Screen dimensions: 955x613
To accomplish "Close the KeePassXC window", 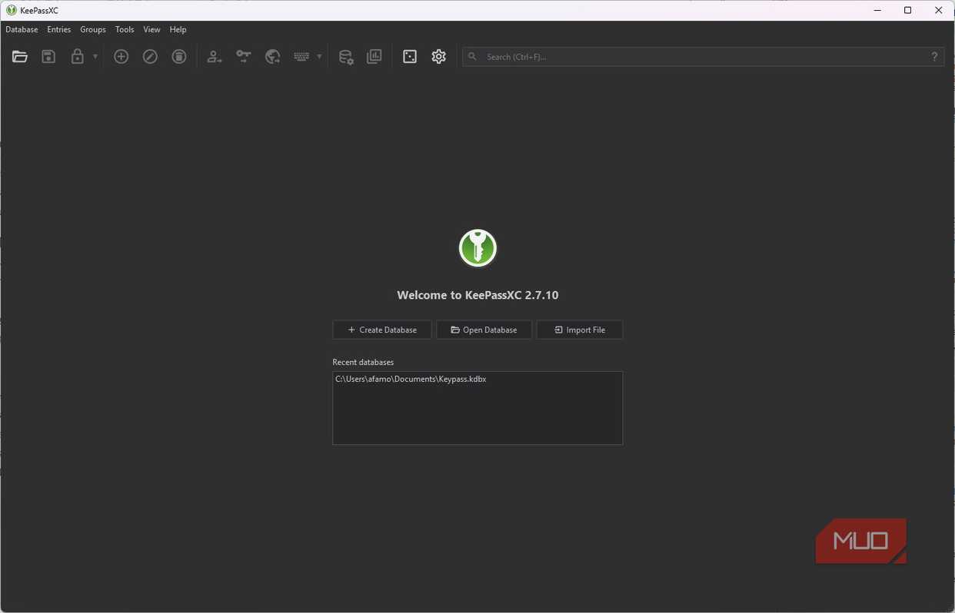I will pos(939,11).
